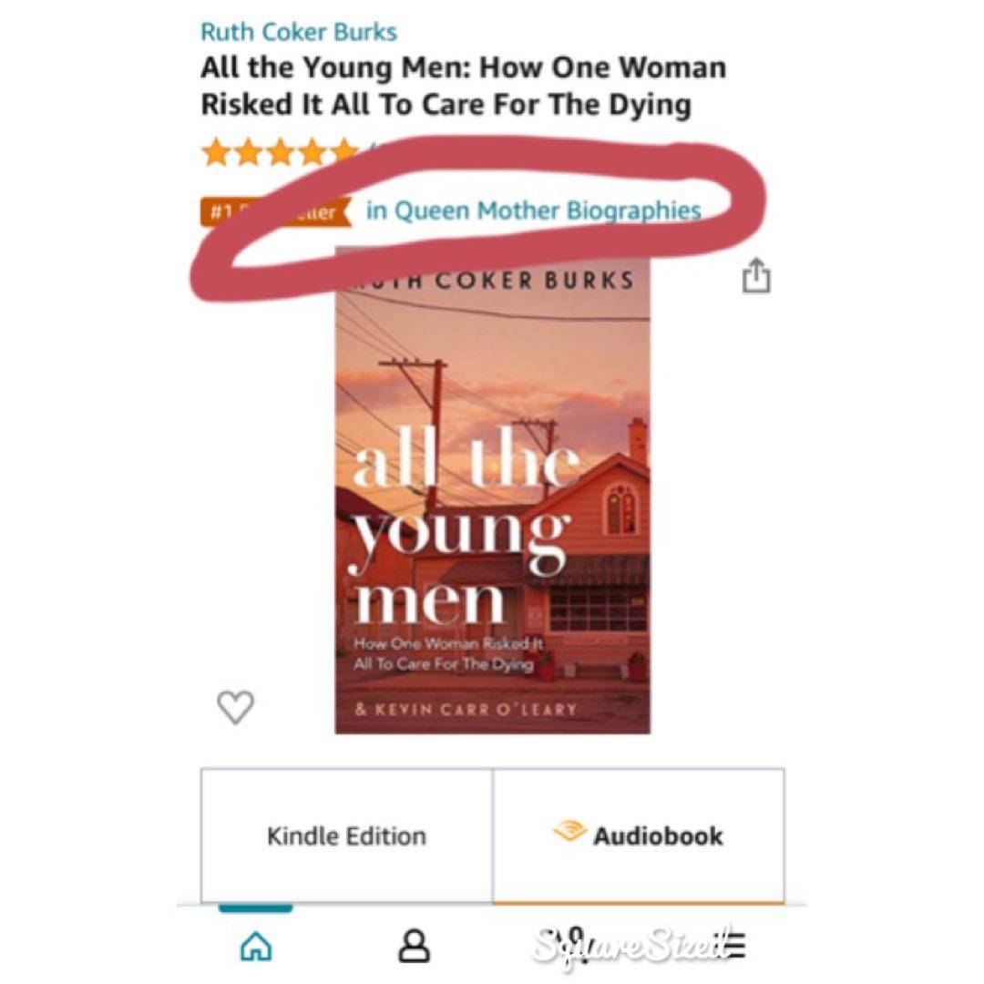Open the shopping cart icon

pyautogui.click(x=572, y=945)
